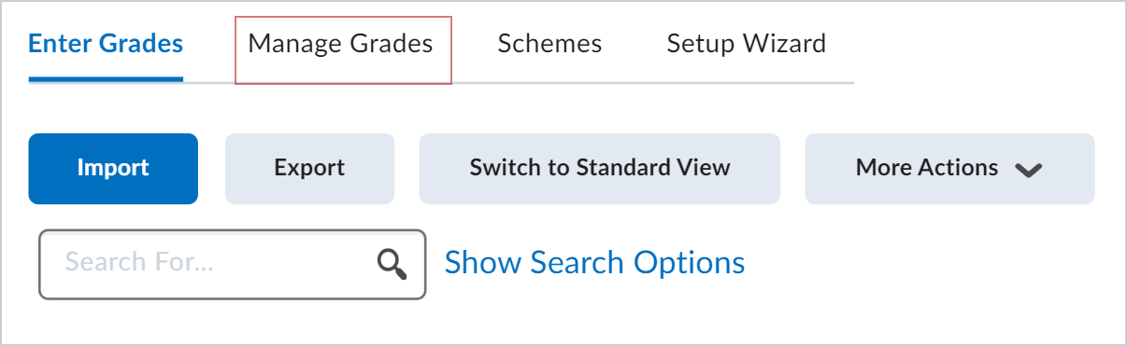Image resolution: width=1127 pixels, height=346 pixels.
Task: Open the Manage Grades tab
Action: click(341, 44)
